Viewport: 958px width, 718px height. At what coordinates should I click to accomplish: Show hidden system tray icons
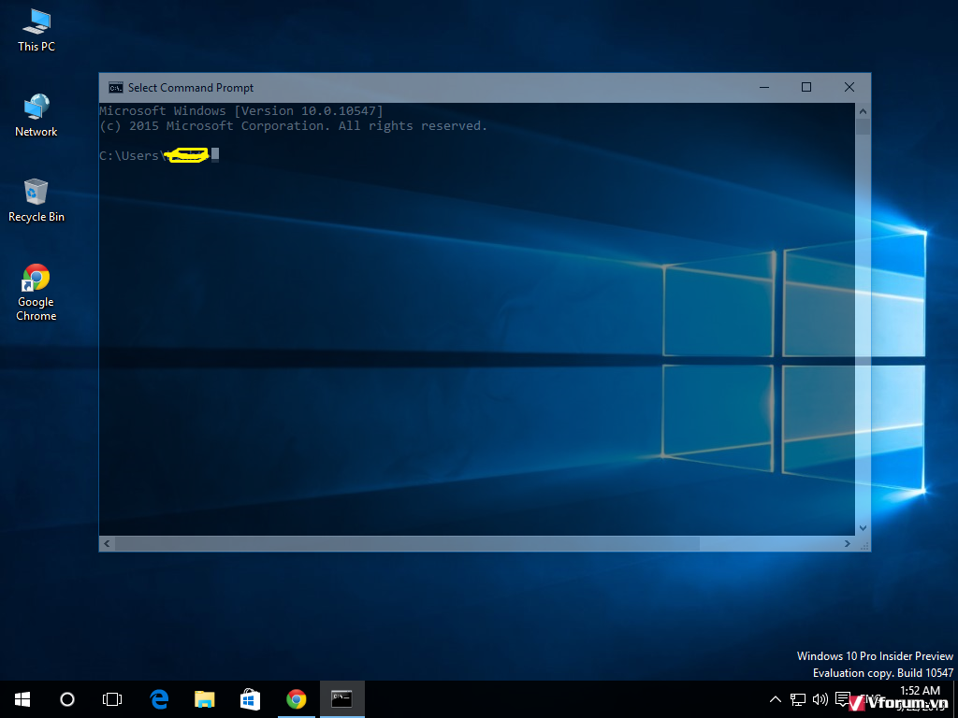click(775, 699)
